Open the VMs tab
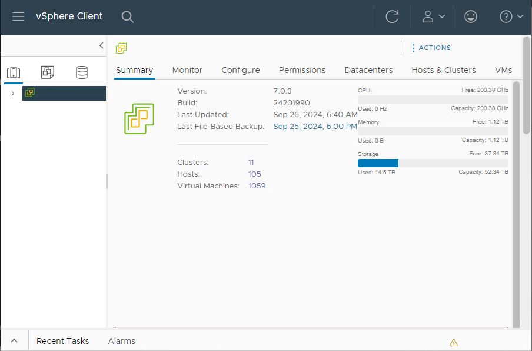 (503, 70)
